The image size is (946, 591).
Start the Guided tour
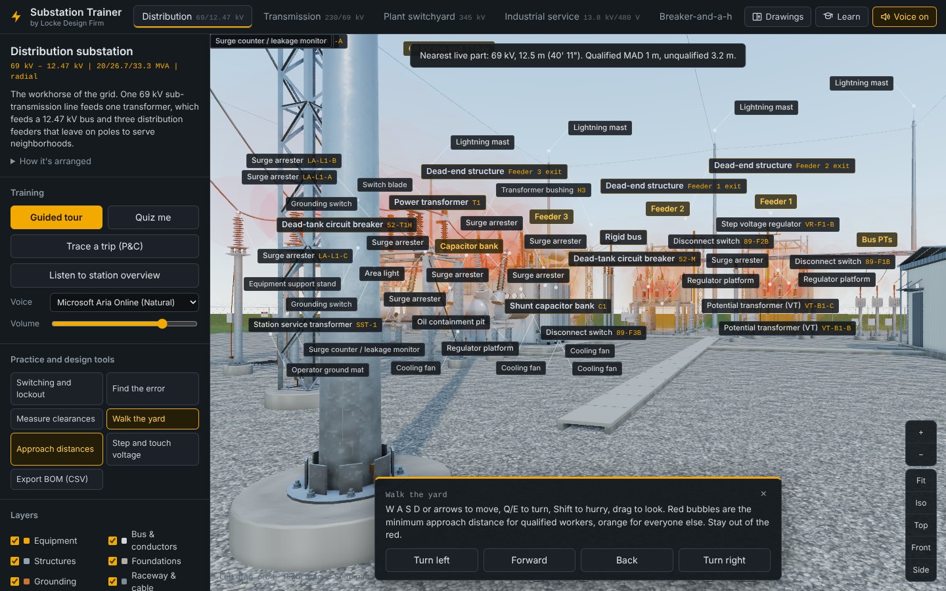click(x=56, y=217)
